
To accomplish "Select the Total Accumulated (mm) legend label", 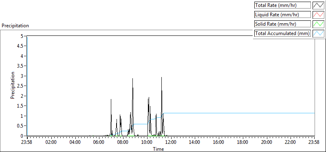I will click(x=282, y=33).
